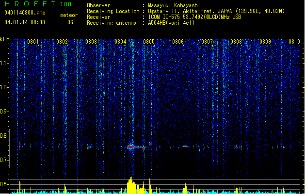Click the 0.7 kHz axis label
The image size is (305, 194).
coord(4,160)
